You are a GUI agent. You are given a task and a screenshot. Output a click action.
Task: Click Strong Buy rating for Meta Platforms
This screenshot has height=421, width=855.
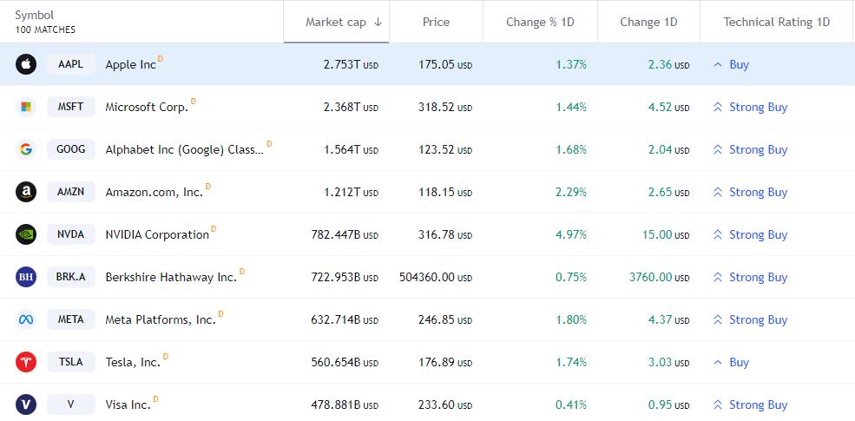click(759, 320)
